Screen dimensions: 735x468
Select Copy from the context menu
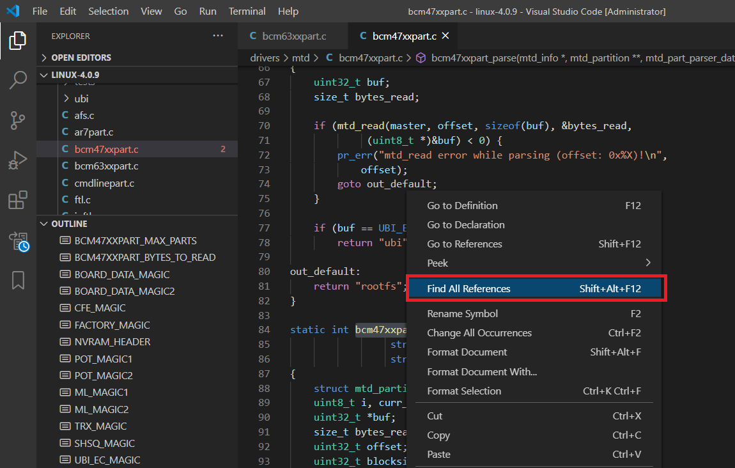coord(534,435)
